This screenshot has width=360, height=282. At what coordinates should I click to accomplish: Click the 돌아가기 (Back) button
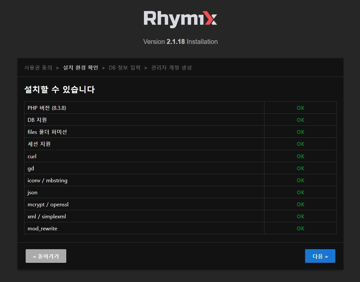click(46, 256)
